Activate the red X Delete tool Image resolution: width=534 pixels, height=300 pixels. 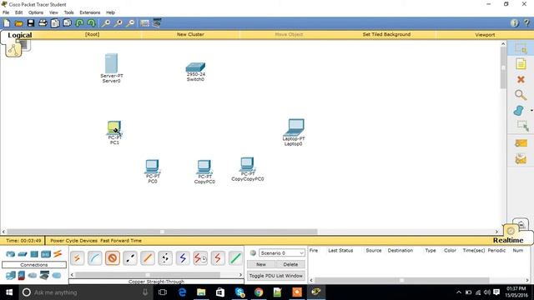coord(521,80)
